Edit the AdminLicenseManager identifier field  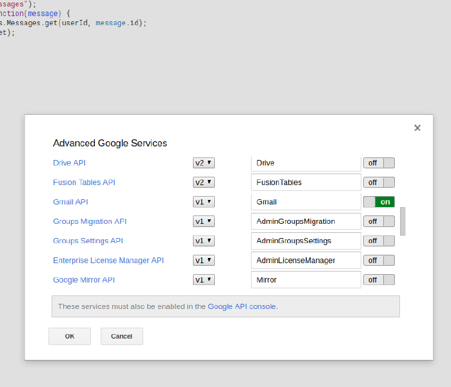(306, 260)
